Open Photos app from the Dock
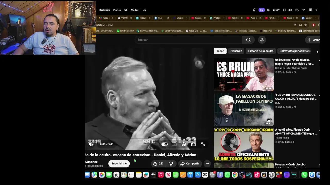Viewport: 330px width, 185px height. coord(102,175)
